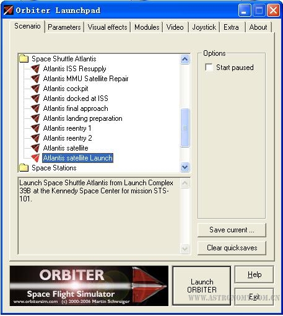Click the Atlantis reentry 2 icon
This screenshot has width=283, height=316.
pyautogui.click(x=35, y=138)
